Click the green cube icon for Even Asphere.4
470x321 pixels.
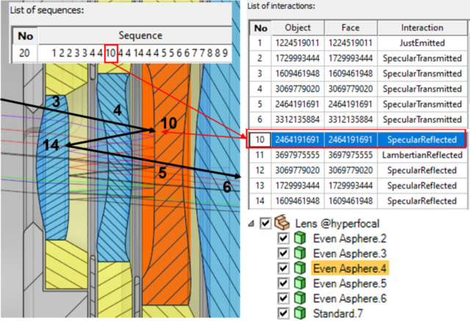300,268
